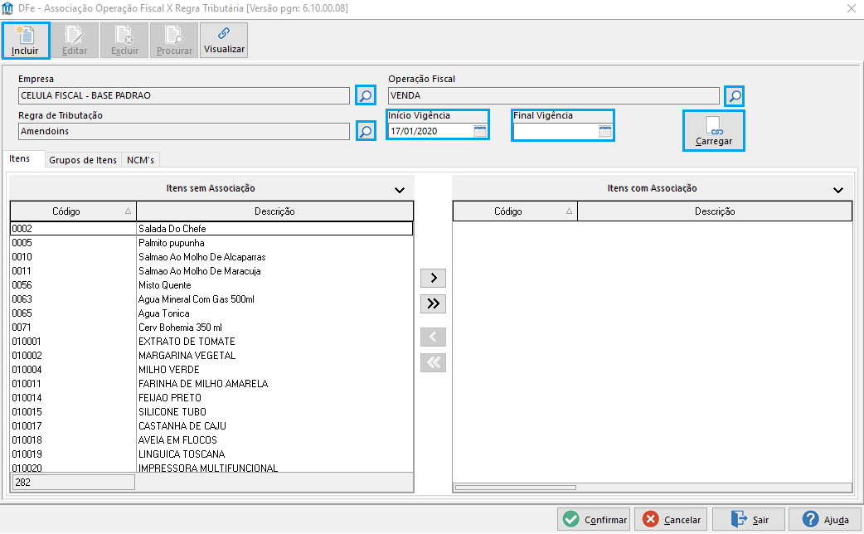Click the Cancelar button
Viewport: 864px width, 534px height.
point(671,520)
